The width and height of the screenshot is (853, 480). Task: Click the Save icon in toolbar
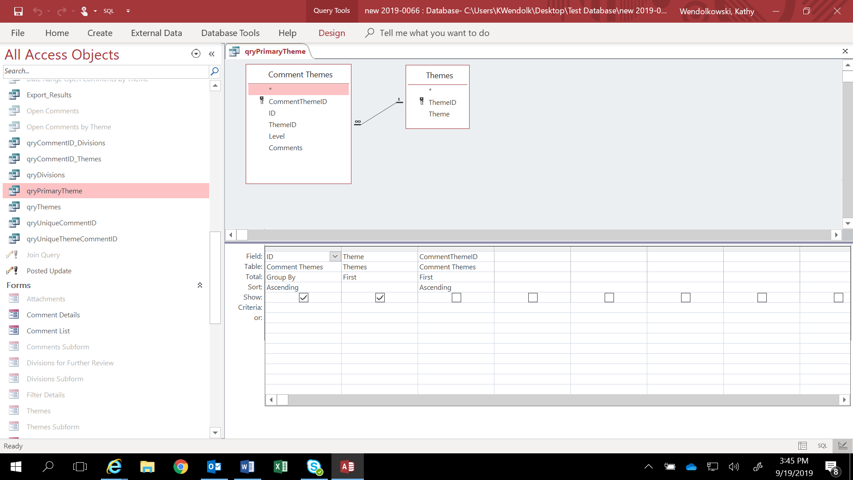[x=18, y=11]
